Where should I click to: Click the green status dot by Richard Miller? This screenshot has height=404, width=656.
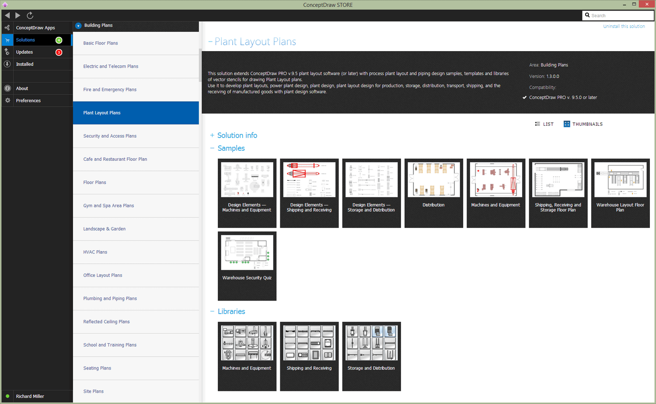[7, 396]
